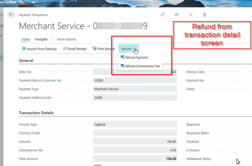The height and width of the screenshot is (166, 252).
Task: Click the Settlement Status label
Action: coord(198,159)
